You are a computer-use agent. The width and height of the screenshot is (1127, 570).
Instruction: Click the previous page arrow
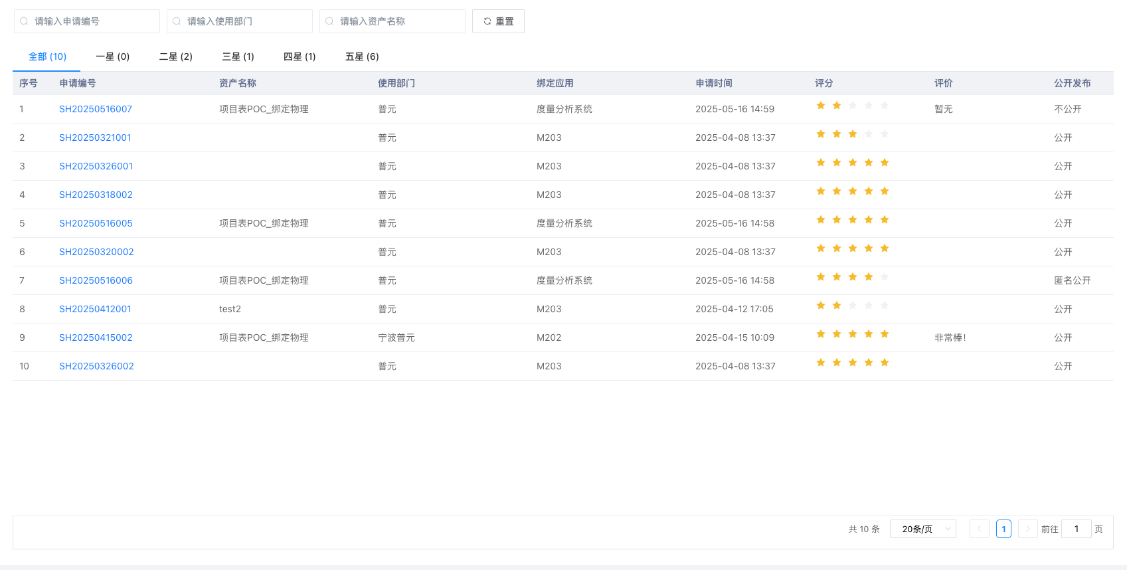click(979, 529)
